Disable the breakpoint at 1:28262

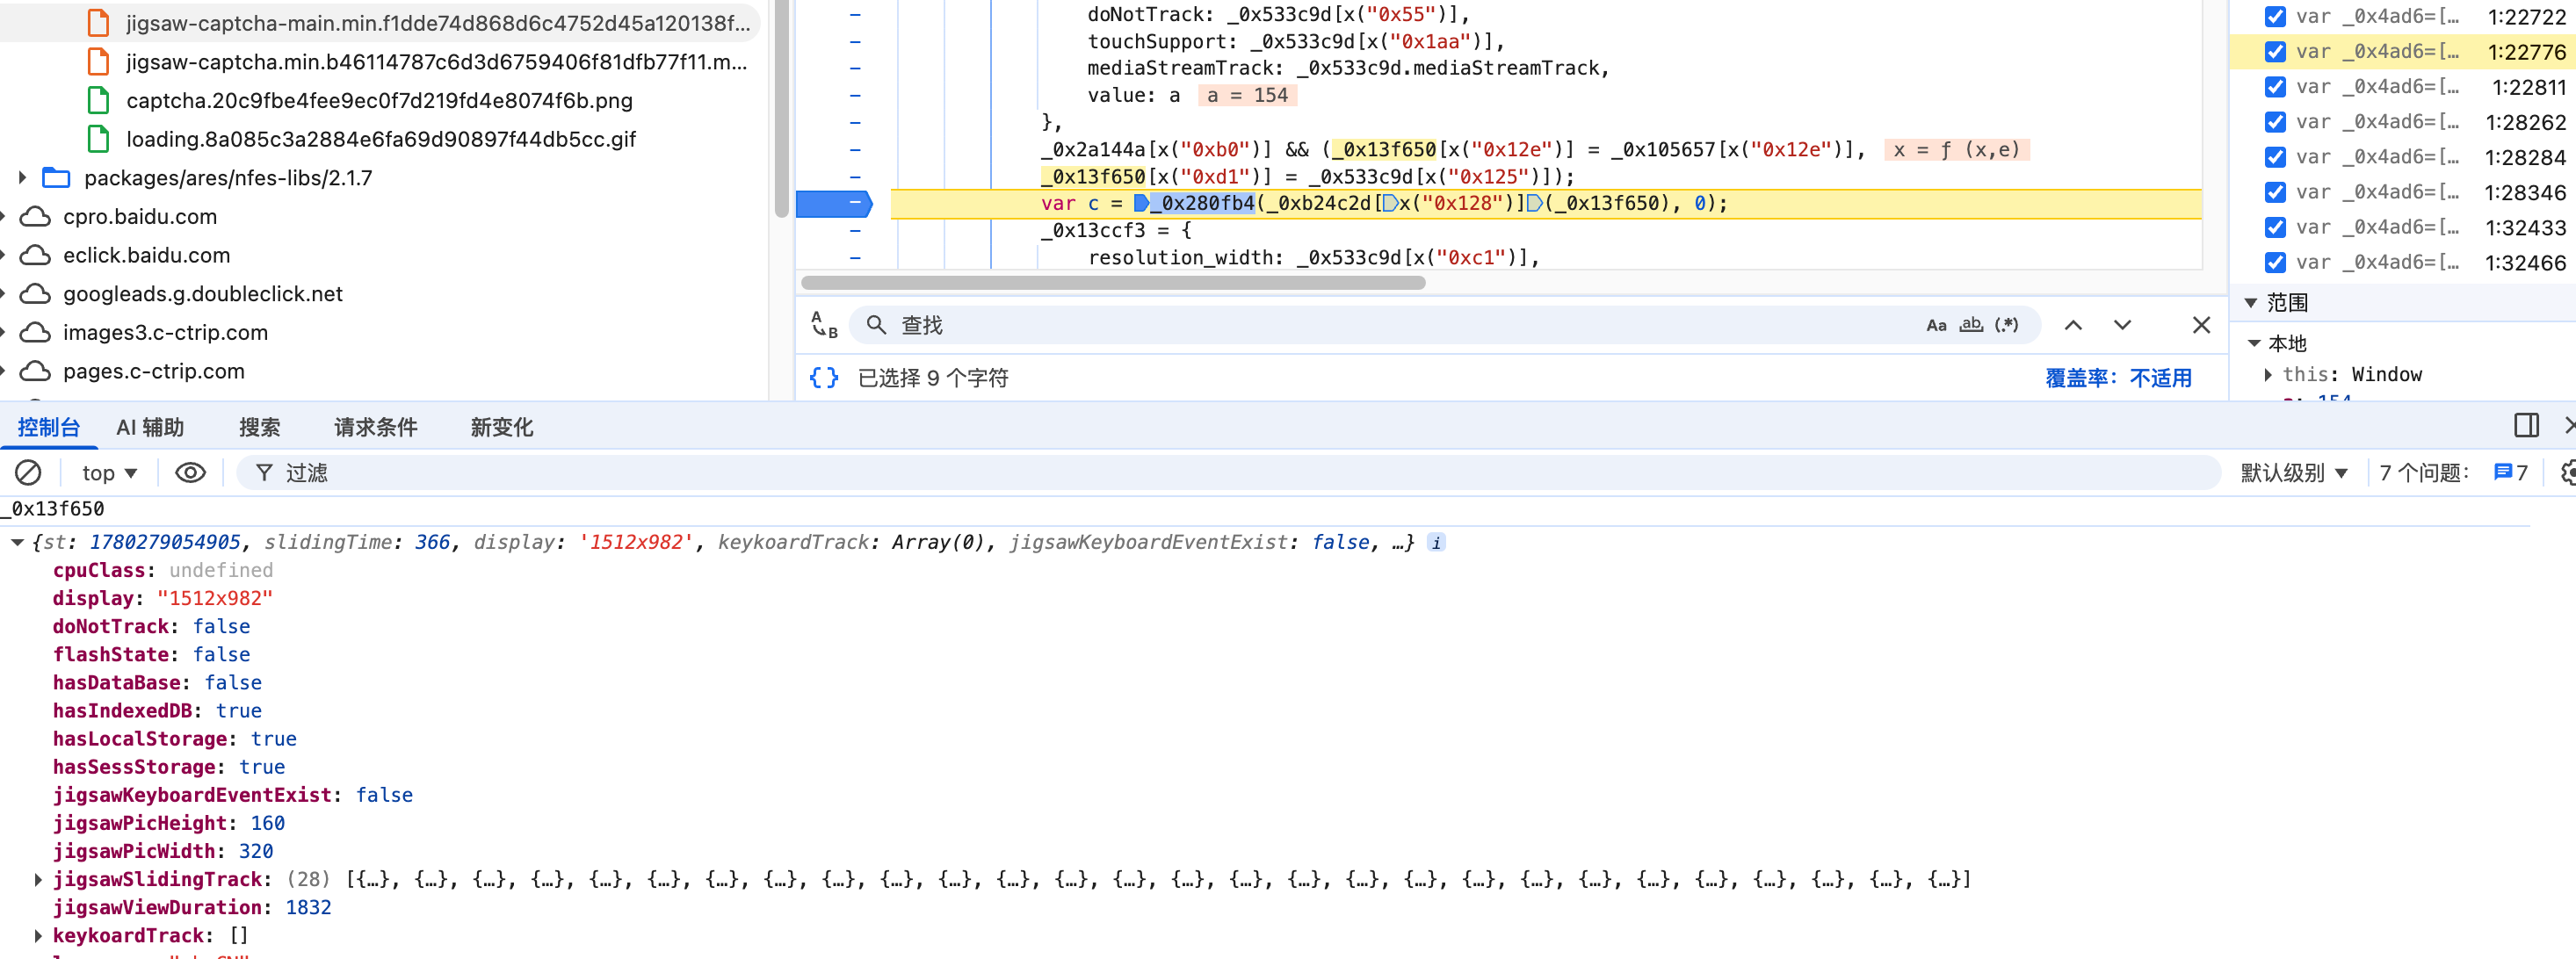pyautogui.click(x=2275, y=122)
